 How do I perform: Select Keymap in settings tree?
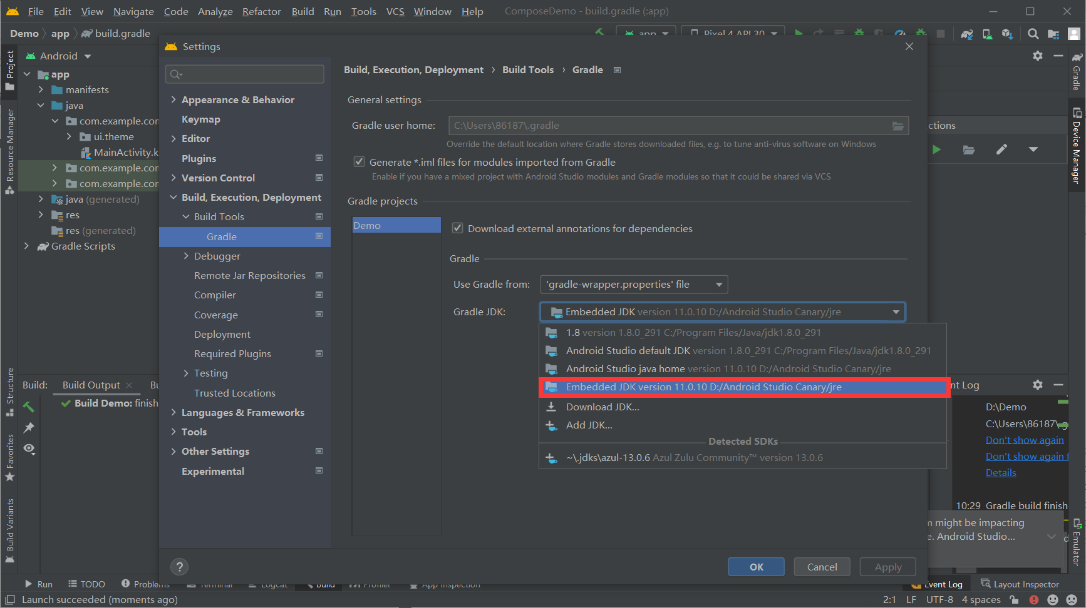201,119
